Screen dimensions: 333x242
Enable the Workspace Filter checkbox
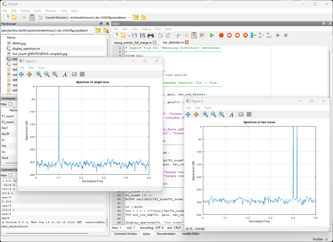(x=10, y=104)
